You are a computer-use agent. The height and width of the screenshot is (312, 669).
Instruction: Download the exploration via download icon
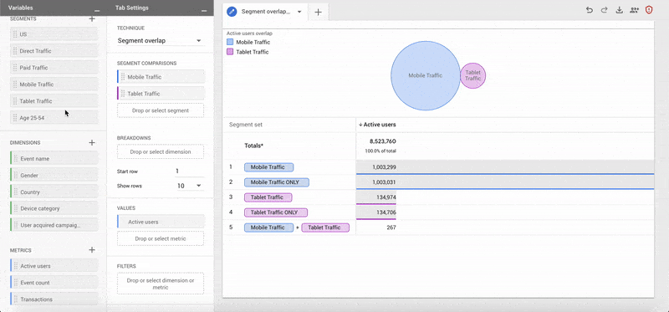[x=620, y=10]
